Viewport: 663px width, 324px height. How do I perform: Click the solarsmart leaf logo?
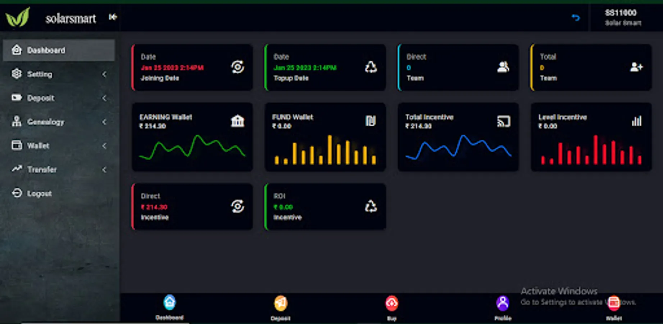coord(18,17)
